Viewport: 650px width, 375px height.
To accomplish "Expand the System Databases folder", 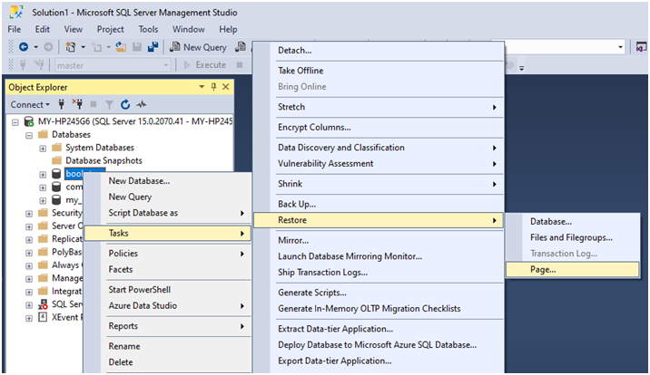I will tap(43, 149).
